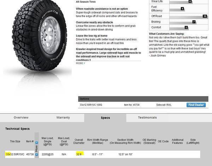
Task: Click the Max Load, Dual column header
Action: point(64,141)
